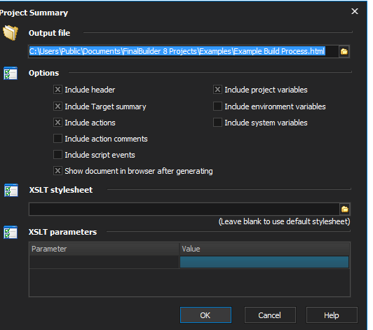
Task: Click the Options section heading
Action: tap(43, 73)
